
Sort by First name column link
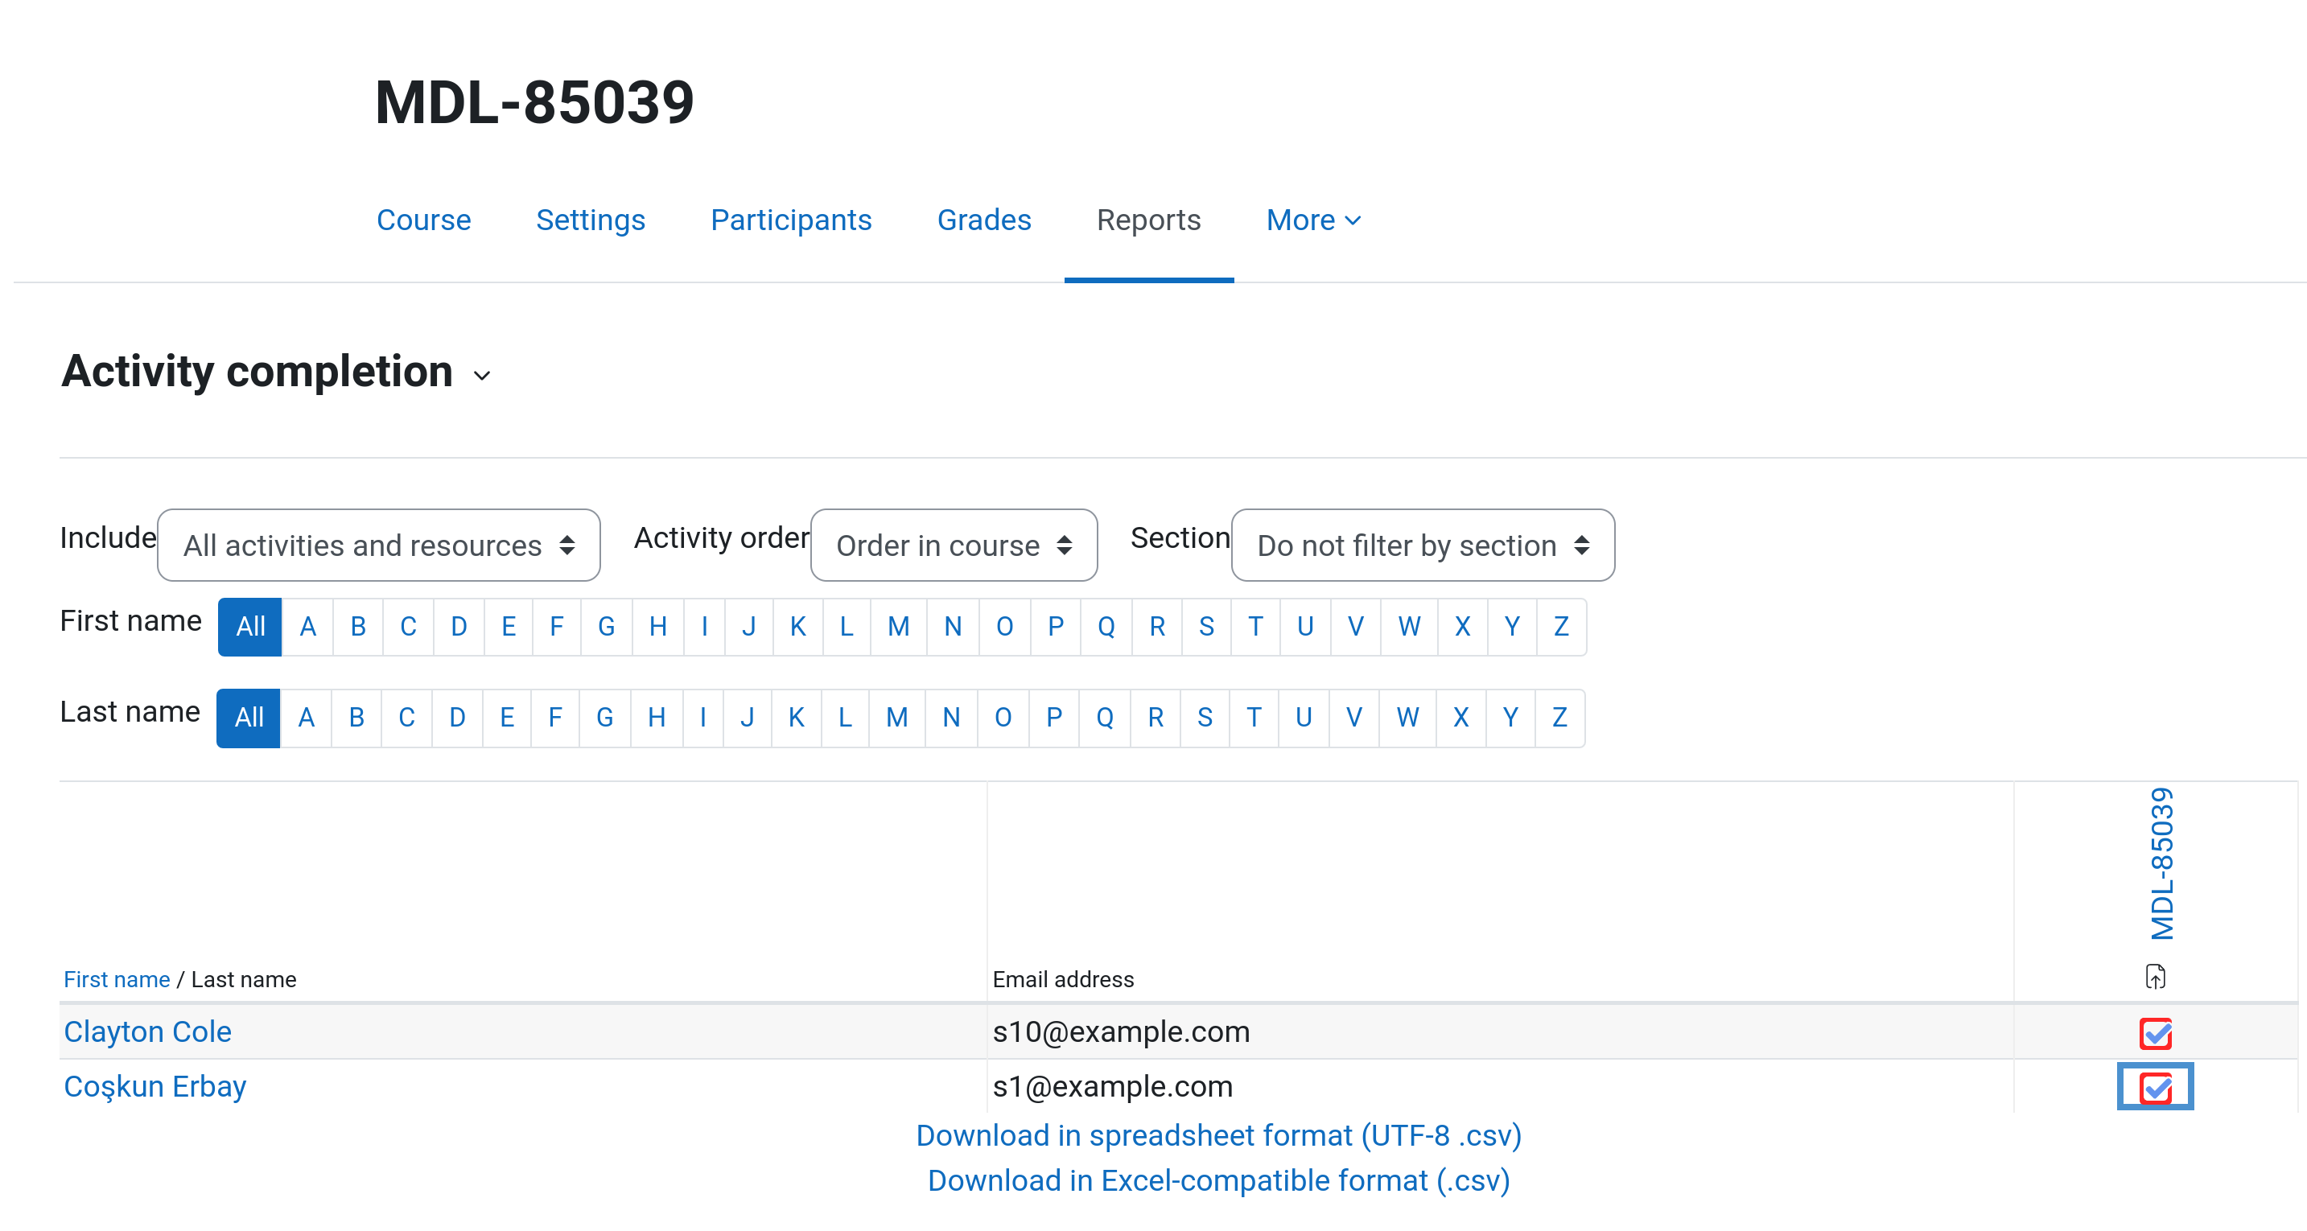(x=117, y=979)
